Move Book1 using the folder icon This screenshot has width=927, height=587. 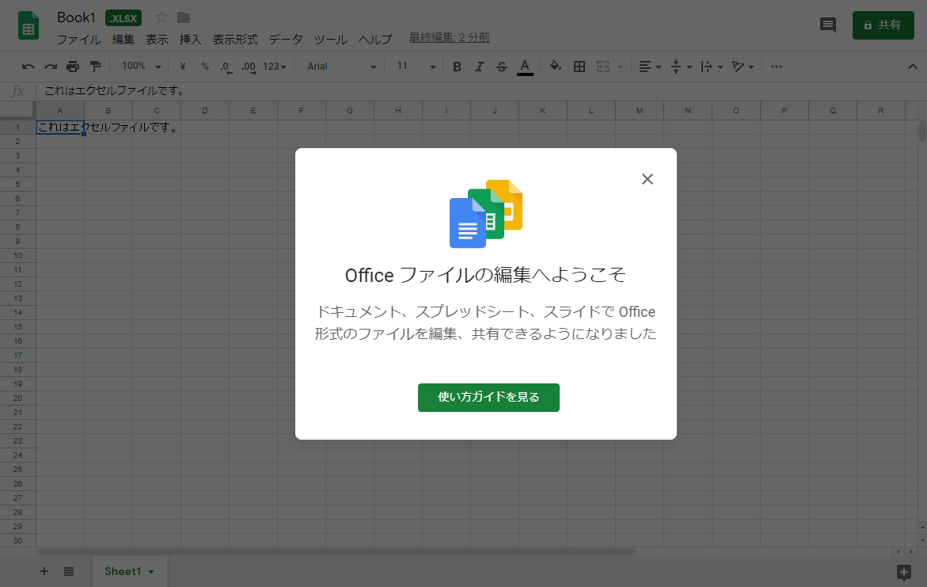tap(184, 17)
